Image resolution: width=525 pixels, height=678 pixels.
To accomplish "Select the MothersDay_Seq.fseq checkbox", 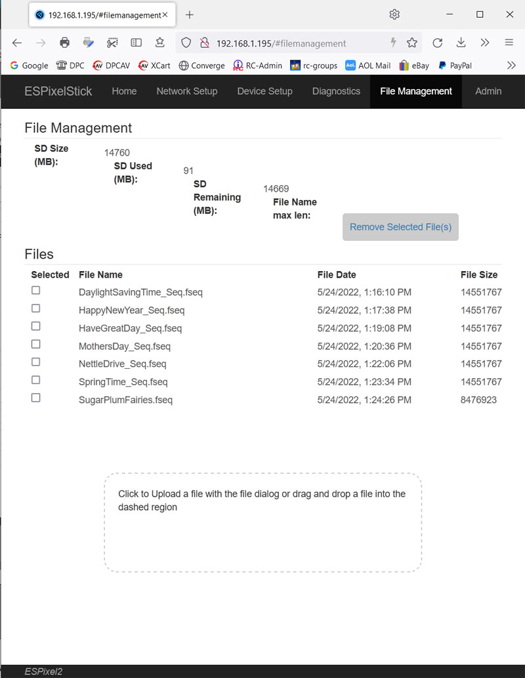I will [x=35, y=344].
